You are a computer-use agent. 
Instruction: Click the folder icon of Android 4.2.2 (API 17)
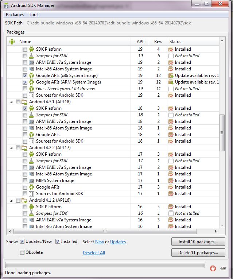(x=24, y=148)
